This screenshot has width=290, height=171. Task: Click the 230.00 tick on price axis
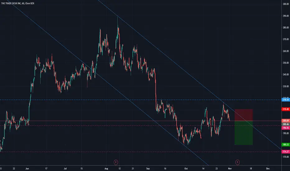286,86
